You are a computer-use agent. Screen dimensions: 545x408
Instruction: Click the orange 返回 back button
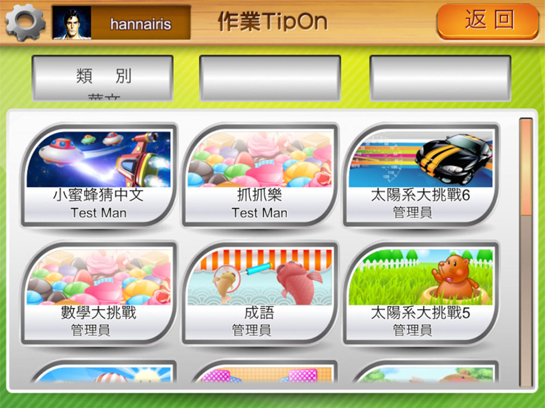coord(488,21)
